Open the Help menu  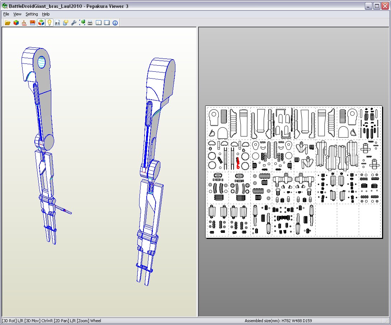tap(46, 14)
